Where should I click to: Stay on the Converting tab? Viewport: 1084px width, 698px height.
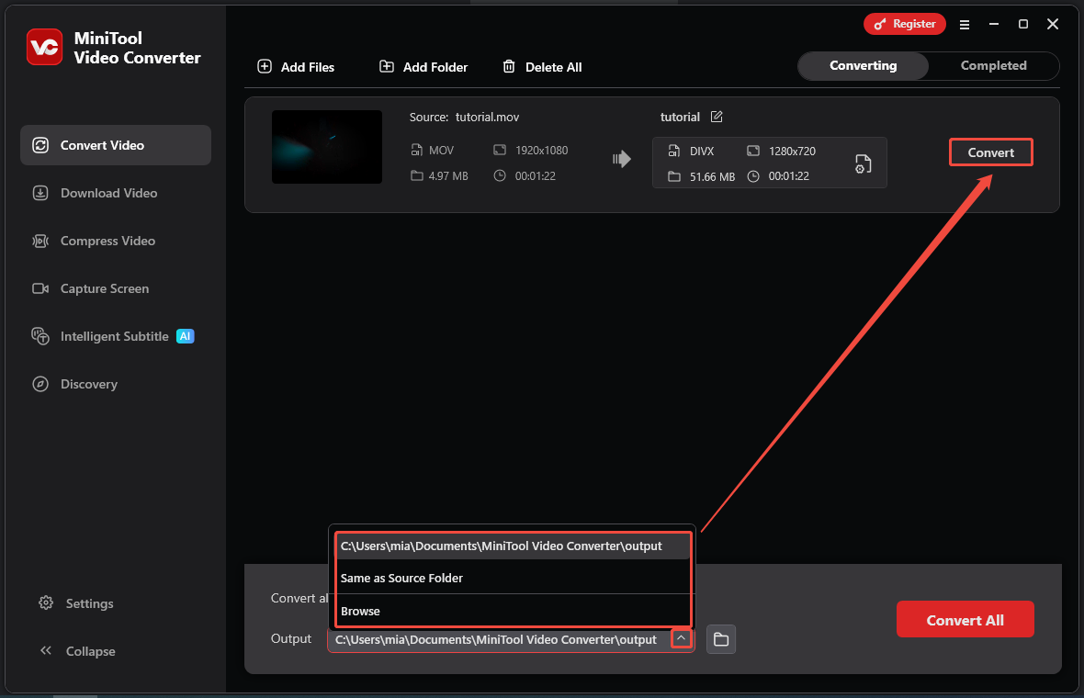862,65
